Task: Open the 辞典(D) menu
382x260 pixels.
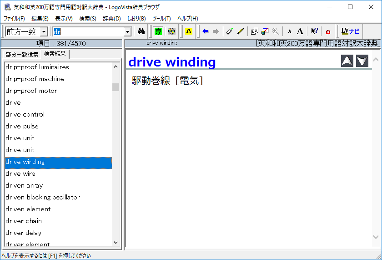Action: (x=111, y=19)
